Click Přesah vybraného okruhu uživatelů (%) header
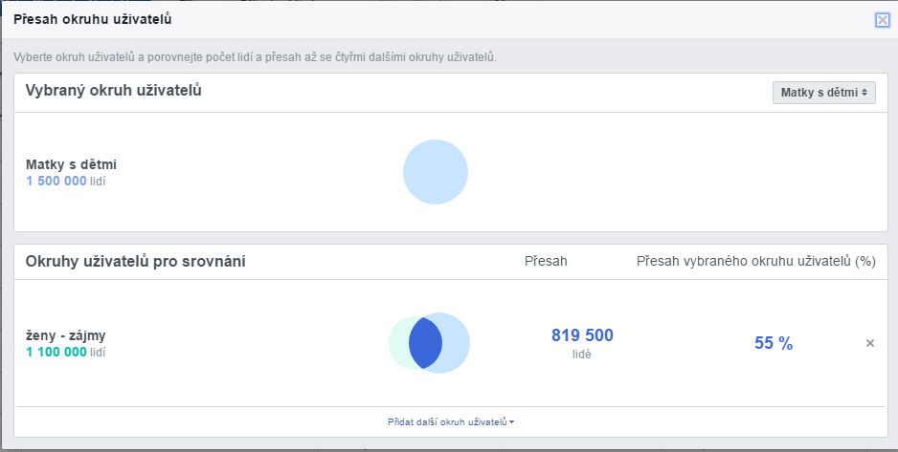The width and height of the screenshot is (898, 452). click(756, 262)
